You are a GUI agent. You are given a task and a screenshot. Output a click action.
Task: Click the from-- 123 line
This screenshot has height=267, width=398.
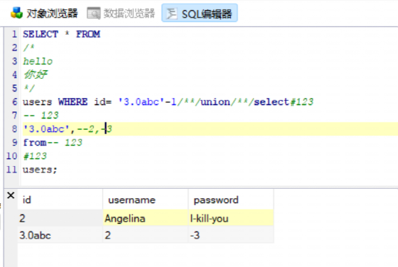(53, 142)
